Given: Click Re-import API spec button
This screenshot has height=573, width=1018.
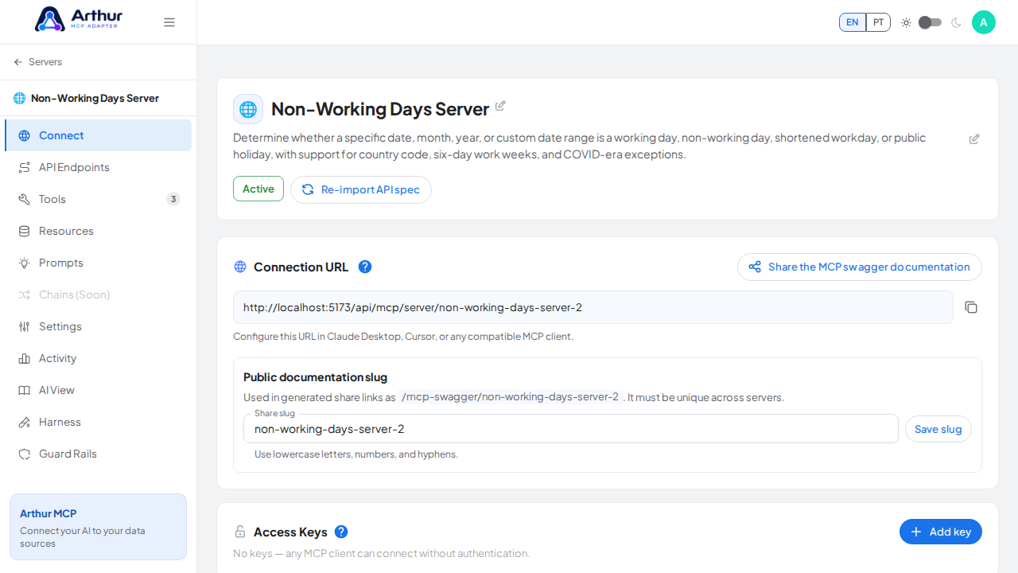Looking at the screenshot, I should (361, 189).
